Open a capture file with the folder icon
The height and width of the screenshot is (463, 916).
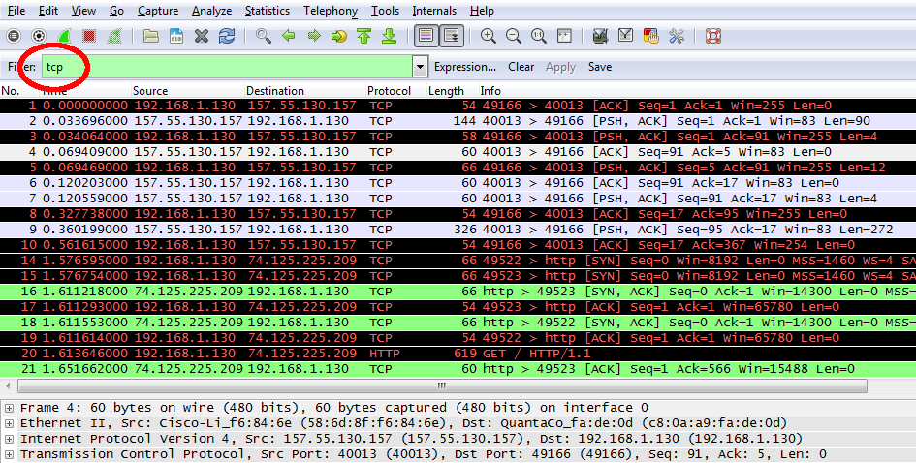[151, 36]
